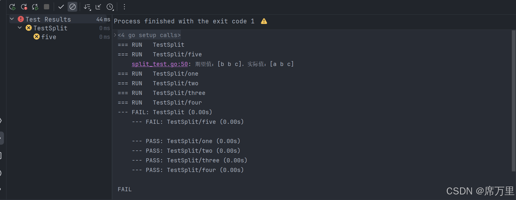Select the Test Results root row
Viewport: 516px width, 200px height.
pos(60,19)
